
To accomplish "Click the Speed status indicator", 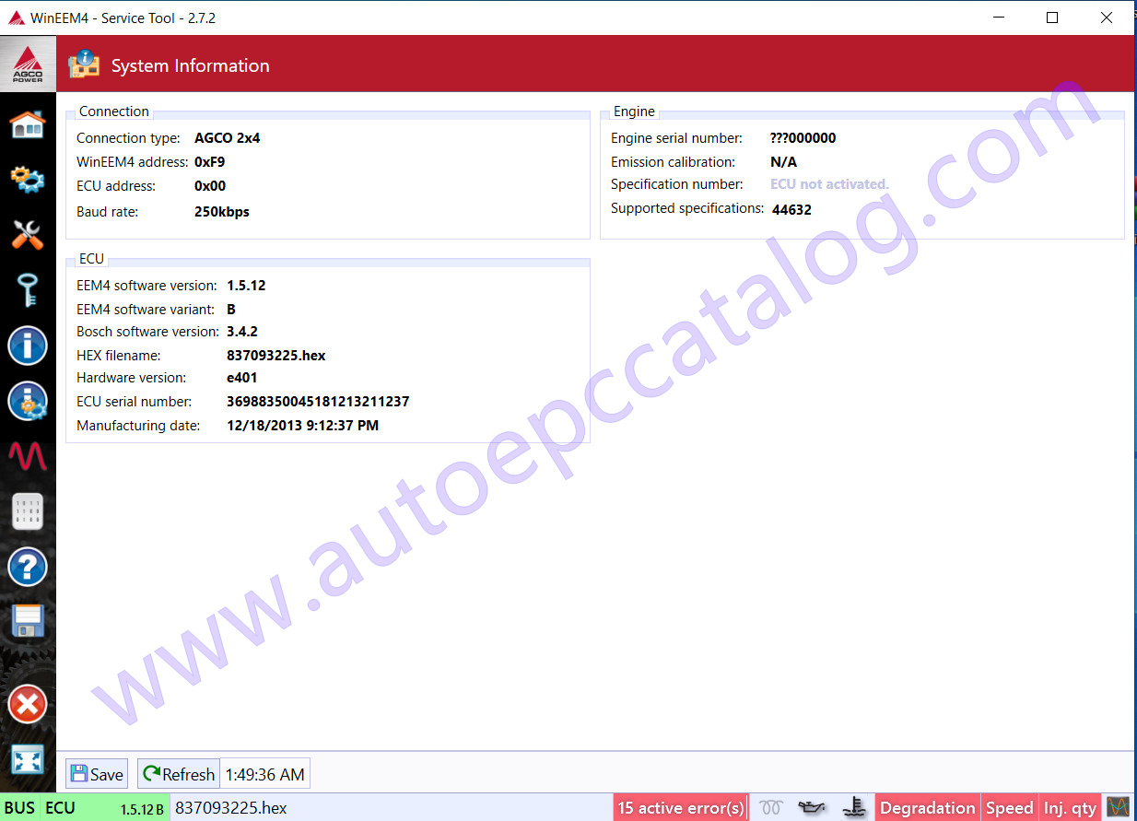I will pos(1009,808).
